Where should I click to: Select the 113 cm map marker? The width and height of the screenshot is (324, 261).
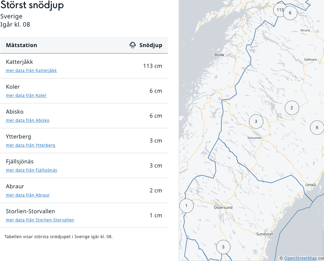tap(279, 10)
